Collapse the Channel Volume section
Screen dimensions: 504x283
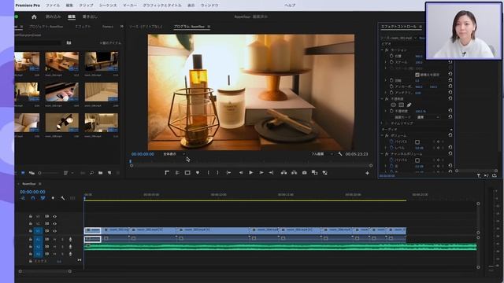pos(382,154)
